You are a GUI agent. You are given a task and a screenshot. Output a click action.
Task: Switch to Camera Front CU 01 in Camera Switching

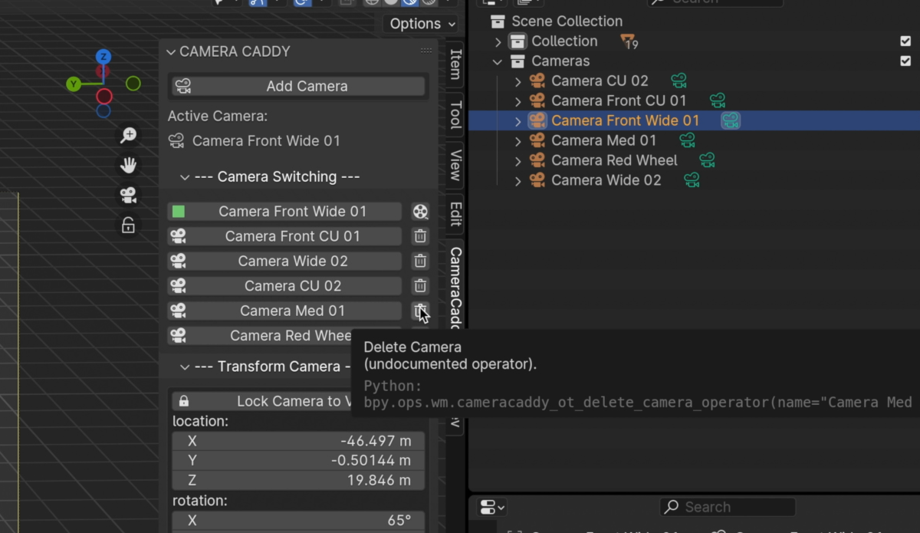tap(284, 236)
